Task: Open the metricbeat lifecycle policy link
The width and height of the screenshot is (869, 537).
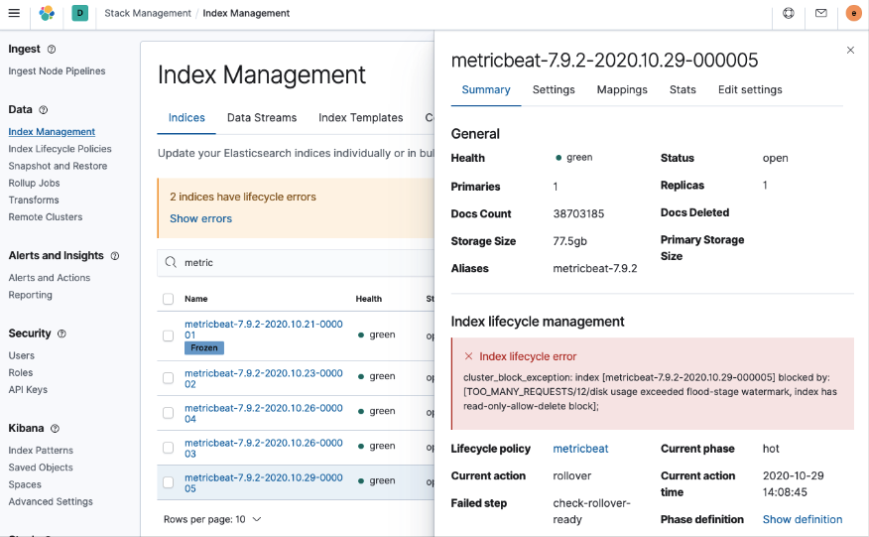Action: (580, 449)
